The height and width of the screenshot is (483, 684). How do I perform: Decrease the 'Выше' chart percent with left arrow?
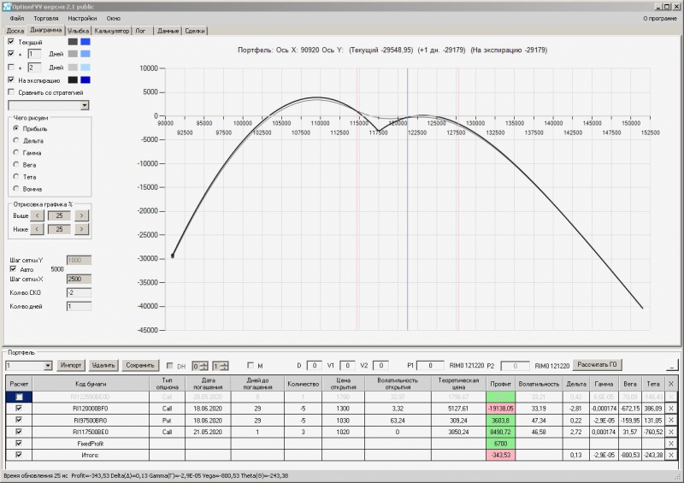(x=38, y=215)
